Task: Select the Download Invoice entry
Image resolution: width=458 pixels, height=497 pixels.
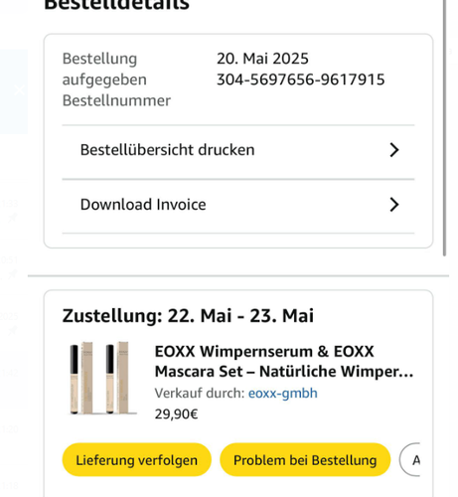Action: [238, 205]
